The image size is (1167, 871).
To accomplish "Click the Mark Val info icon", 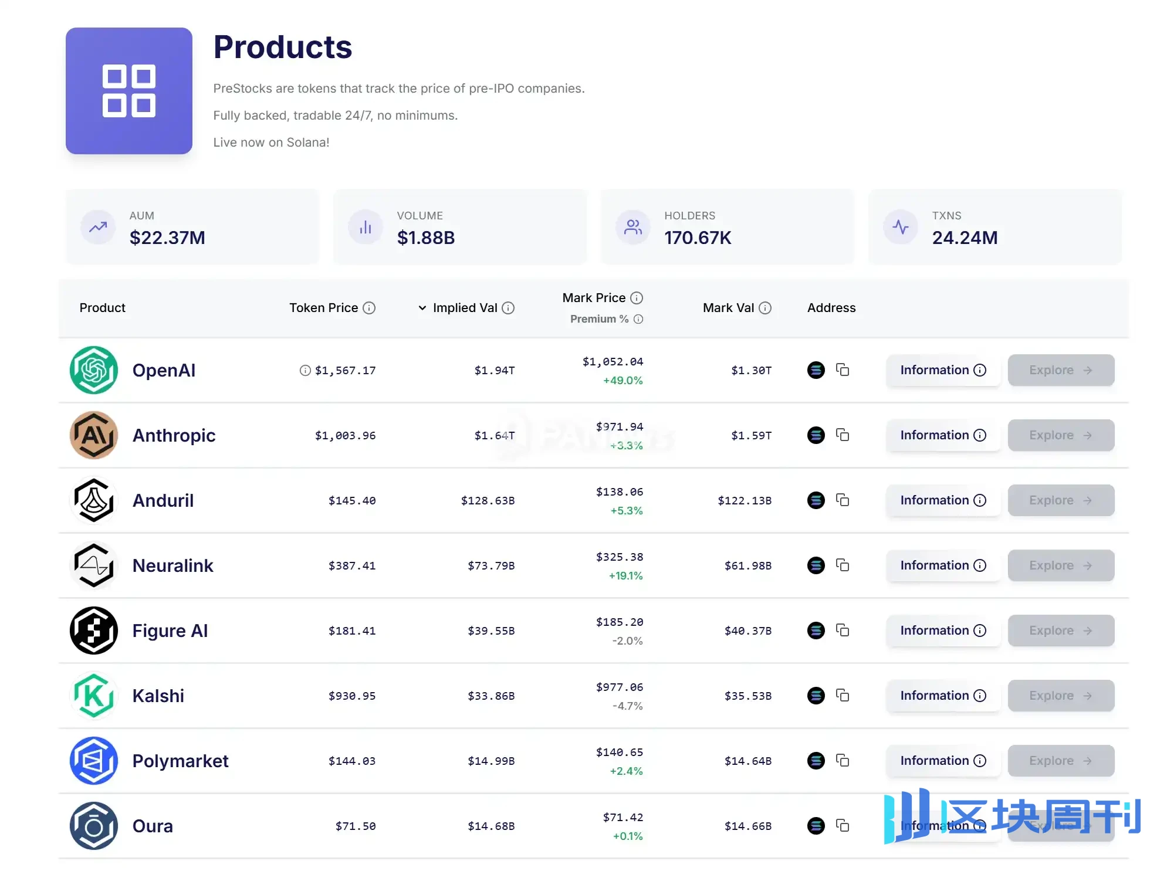I will [765, 308].
